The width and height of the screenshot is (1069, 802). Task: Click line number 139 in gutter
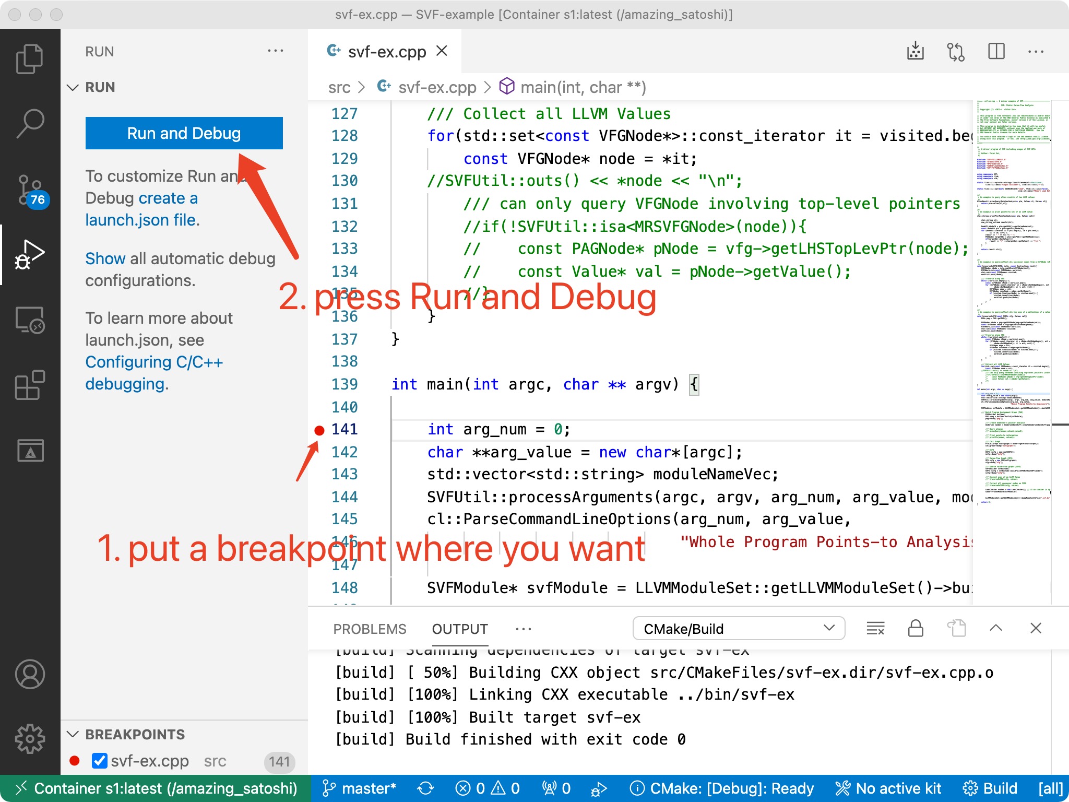pyautogui.click(x=345, y=384)
